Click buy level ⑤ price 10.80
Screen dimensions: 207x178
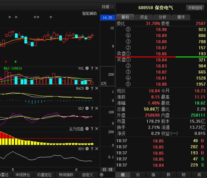161,84
